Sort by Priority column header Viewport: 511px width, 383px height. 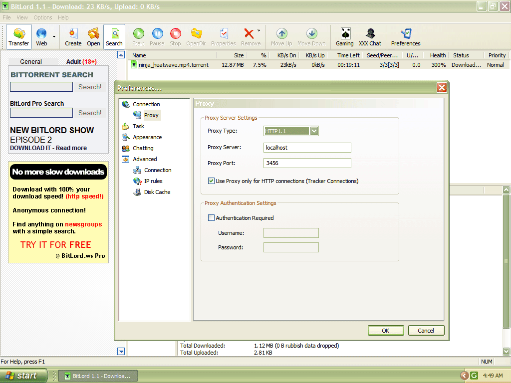tap(497, 55)
